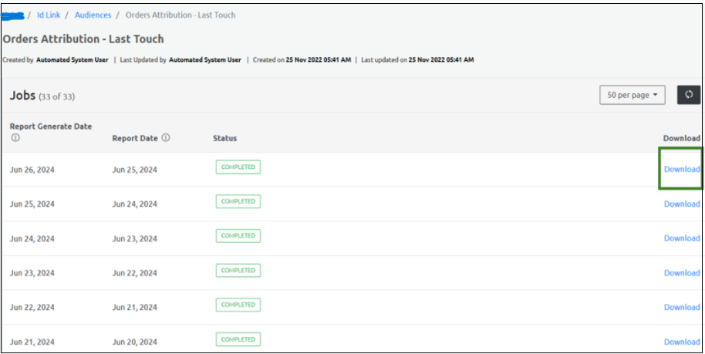Click COMPLETED status for Jun 24 report date
The width and height of the screenshot is (705, 354).
pyautogui.click(x=238, y=201)
